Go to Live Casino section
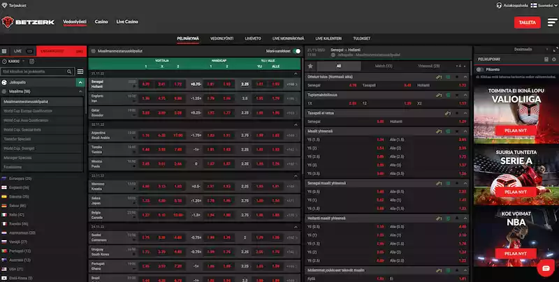Image resolution: width=559 pixels, height=282 pixels. [127, 22]
